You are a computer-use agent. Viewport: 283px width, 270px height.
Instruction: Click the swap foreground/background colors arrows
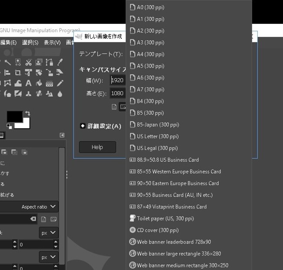(x=28, y=113)
